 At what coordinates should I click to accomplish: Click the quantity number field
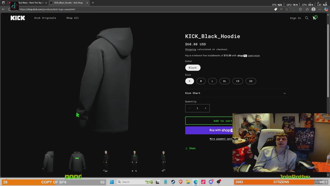point(197,108)
